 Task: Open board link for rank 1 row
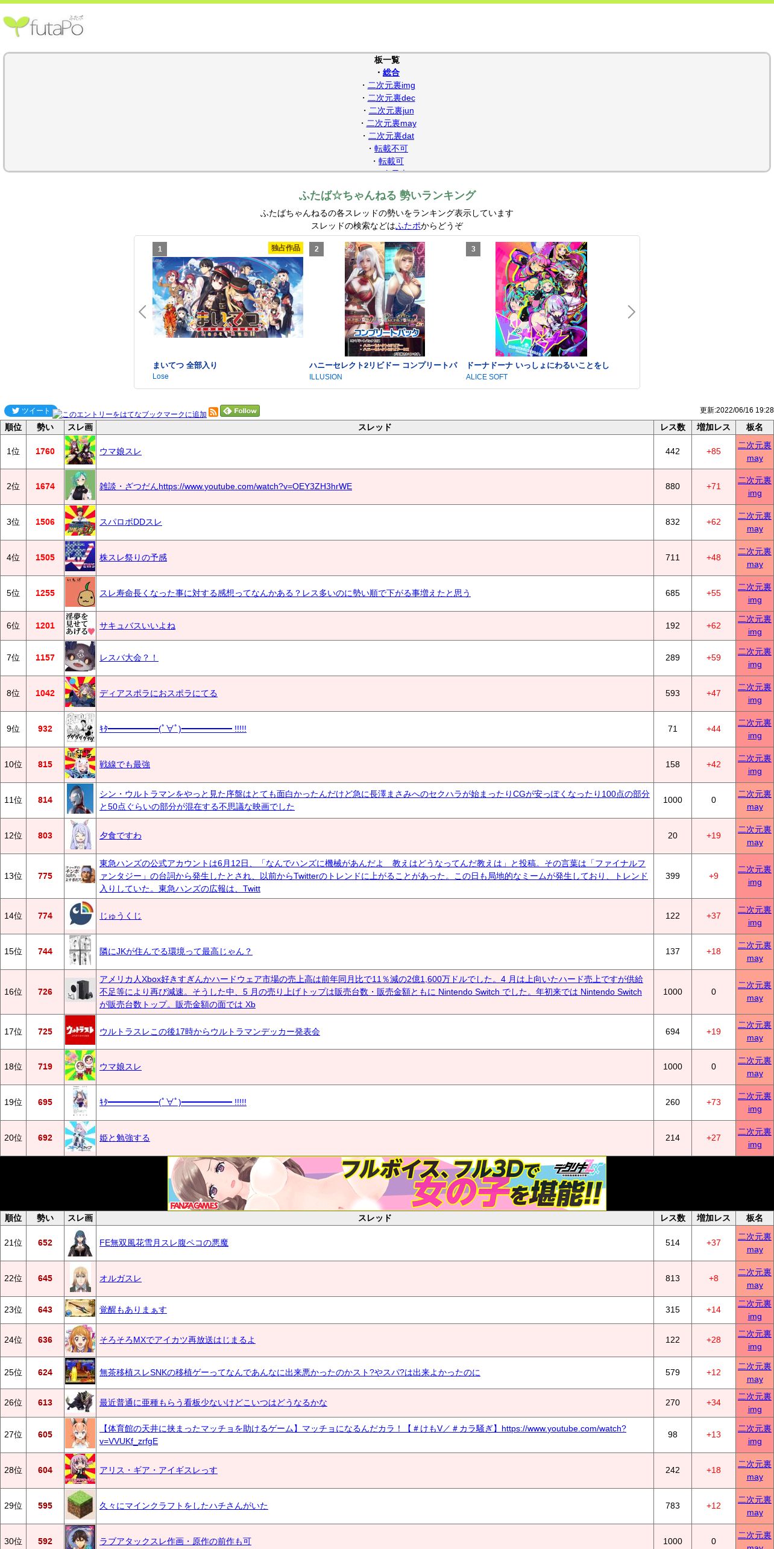(x=755, y=451)
